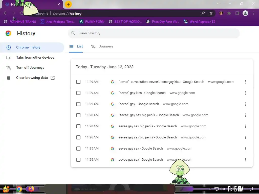Tick the checkbox on the 11:26 AM entry
This screenshot has width=259, height=194.
tap(78, 137)
